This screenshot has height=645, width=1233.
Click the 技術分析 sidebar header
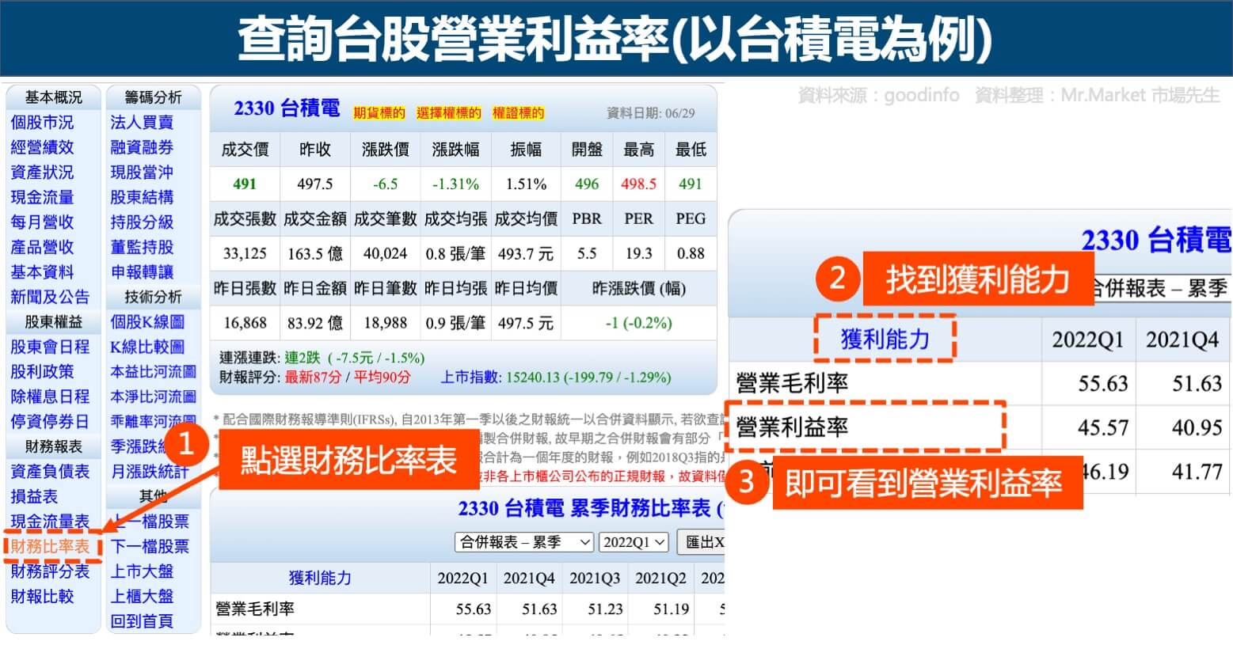153,297
